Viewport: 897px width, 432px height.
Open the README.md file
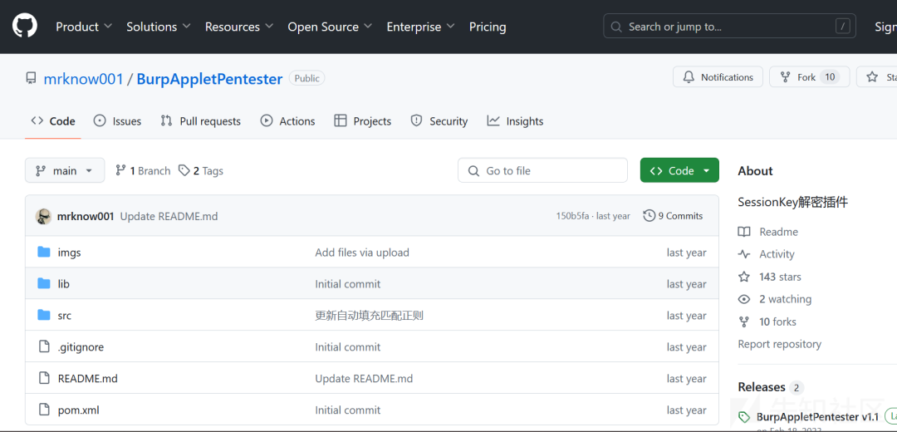tap(87, 378)
